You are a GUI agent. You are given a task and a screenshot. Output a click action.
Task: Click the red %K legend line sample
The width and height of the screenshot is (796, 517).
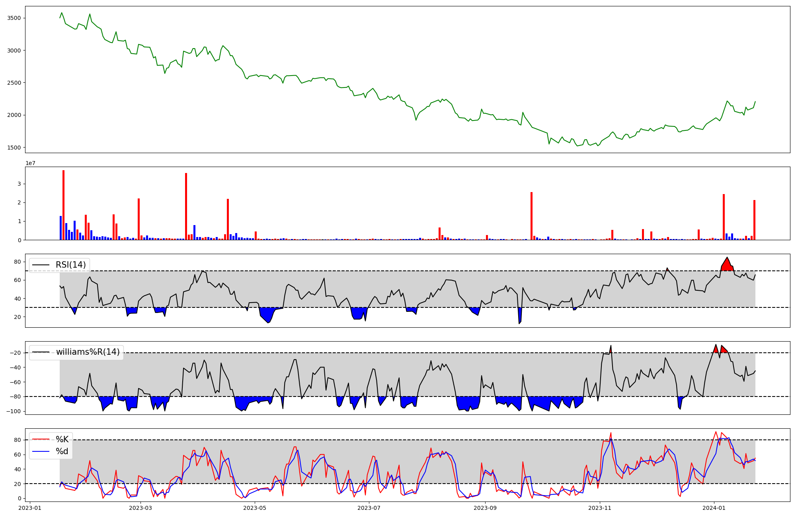[41, 439]
